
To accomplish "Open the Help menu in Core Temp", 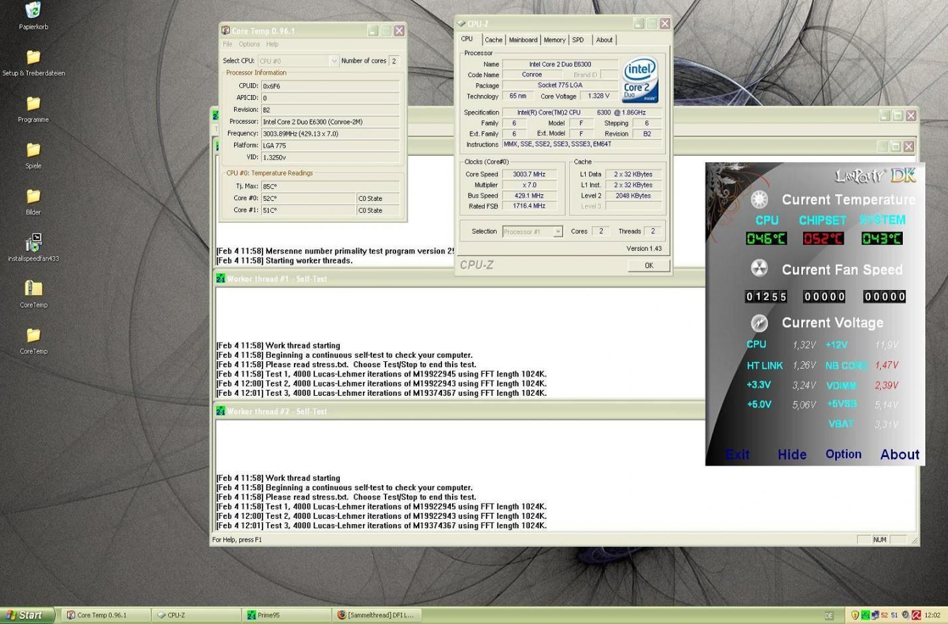I will [x=273, y=44].
